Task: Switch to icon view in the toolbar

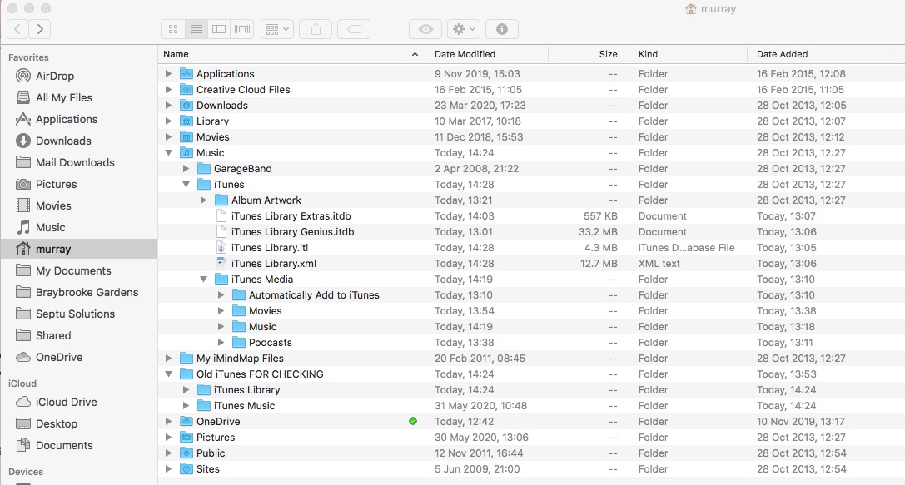Action: click(172, 28)
